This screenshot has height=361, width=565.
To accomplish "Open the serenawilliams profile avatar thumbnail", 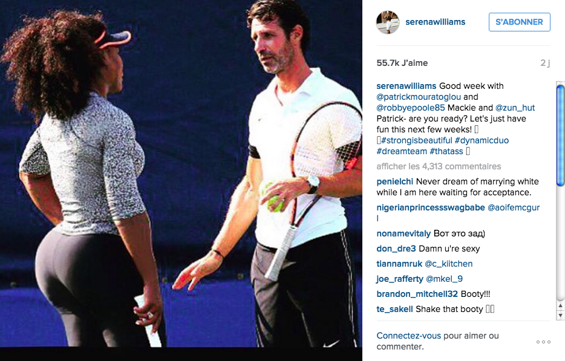I will 388,22.
